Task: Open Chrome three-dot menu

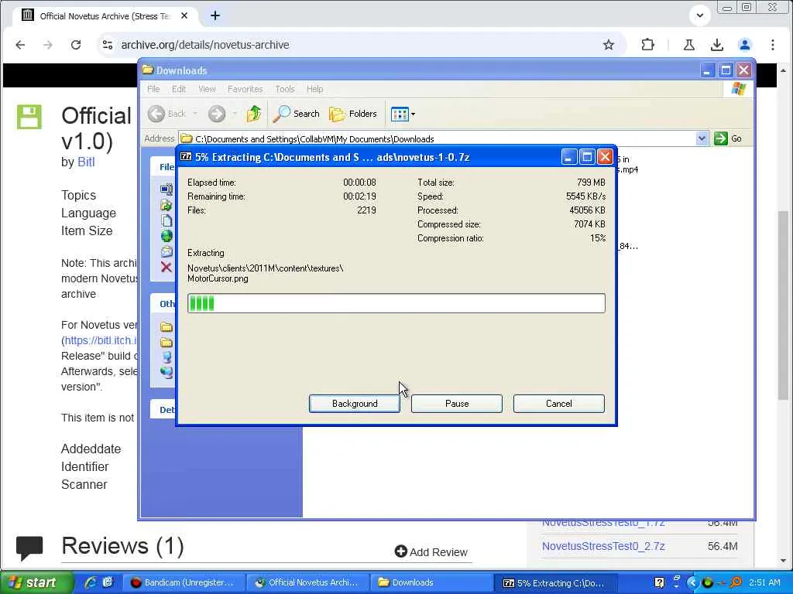Action: tap(772, 45)
